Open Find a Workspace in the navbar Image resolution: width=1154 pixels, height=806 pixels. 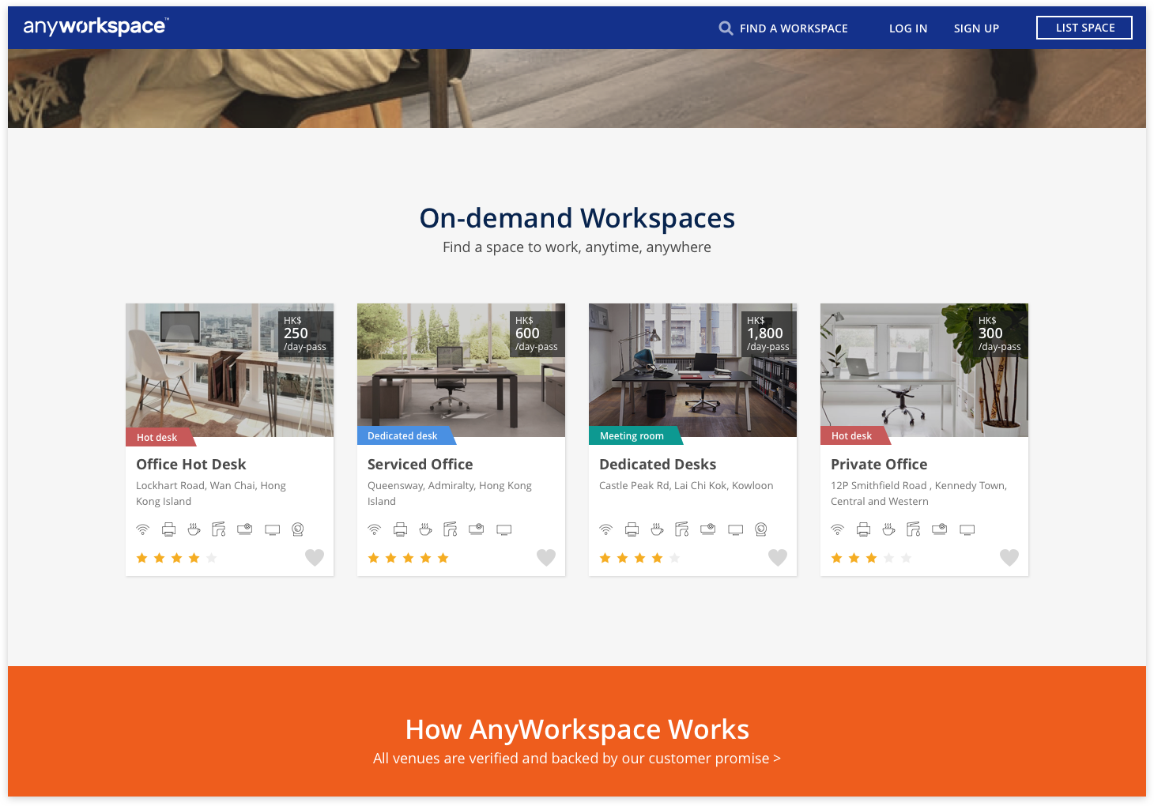[794, 28]
